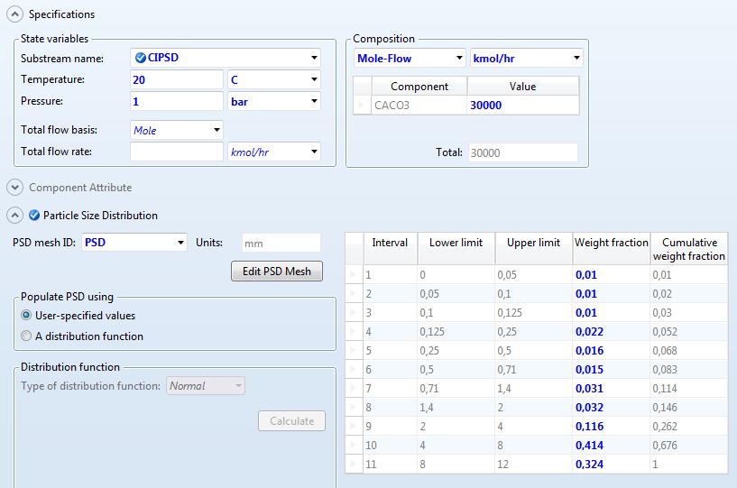Click weight fraction 0,016 cell

611,350
